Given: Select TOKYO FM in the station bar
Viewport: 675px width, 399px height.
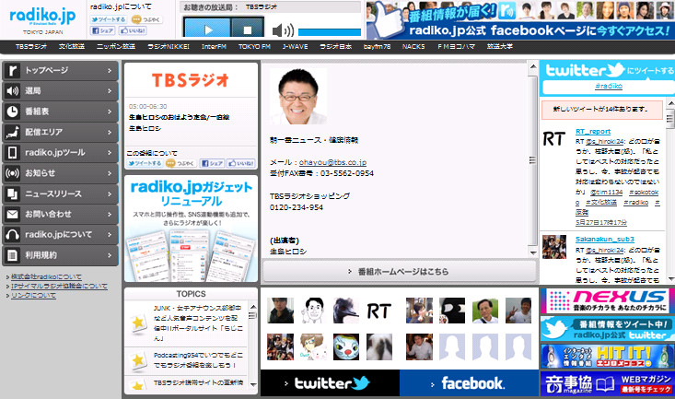Looking at the screenshot, I should [254, 47].
